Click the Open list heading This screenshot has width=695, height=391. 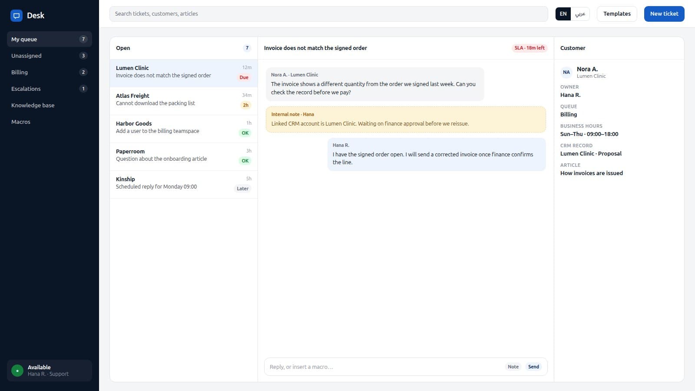[123, 48]
